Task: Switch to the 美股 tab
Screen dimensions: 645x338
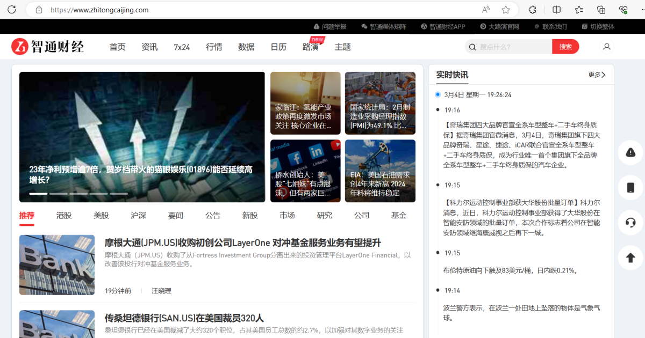Action: (x=101, y=215)
